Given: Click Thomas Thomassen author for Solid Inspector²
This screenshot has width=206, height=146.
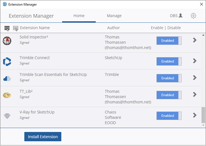Looking at the screenshot, I should pyautogui.click(x=128, y=42).
